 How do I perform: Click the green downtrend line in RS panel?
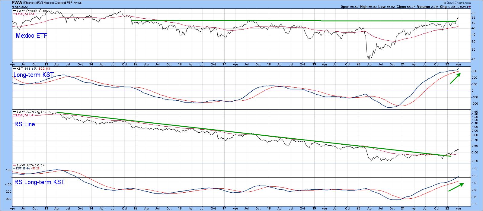click(x=241, y=132)
